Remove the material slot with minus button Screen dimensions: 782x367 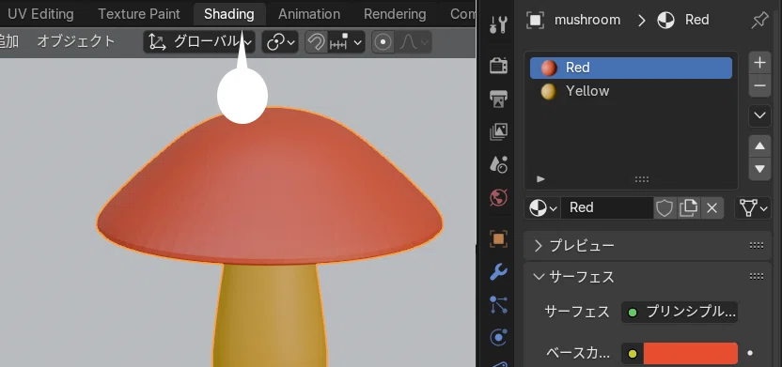[759, 85]
